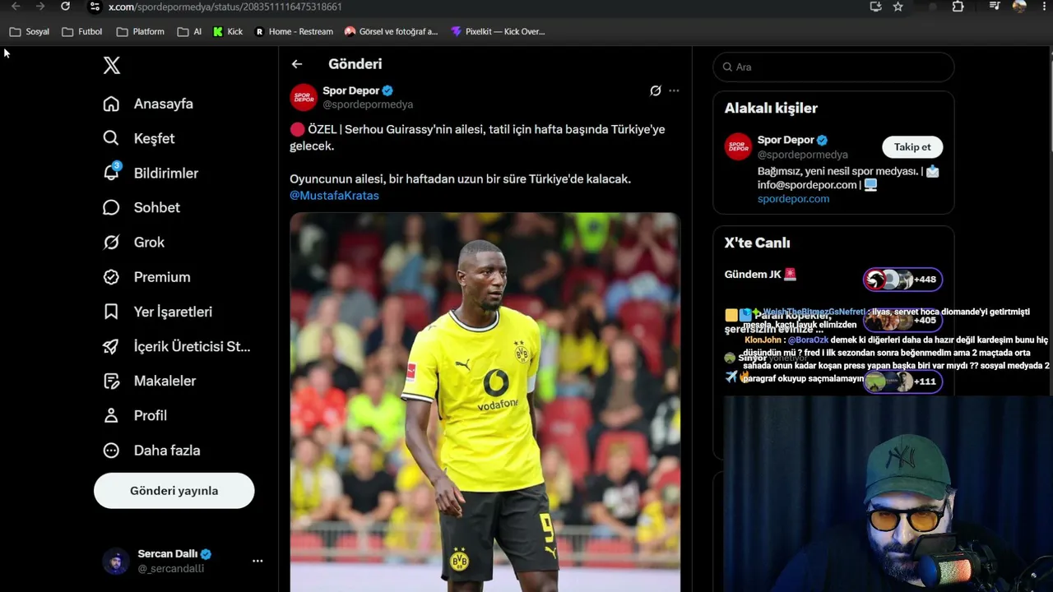Screen dimensions: 1053x592
Task: Open Spor Depor author name
Action: [x=350, y=90]
